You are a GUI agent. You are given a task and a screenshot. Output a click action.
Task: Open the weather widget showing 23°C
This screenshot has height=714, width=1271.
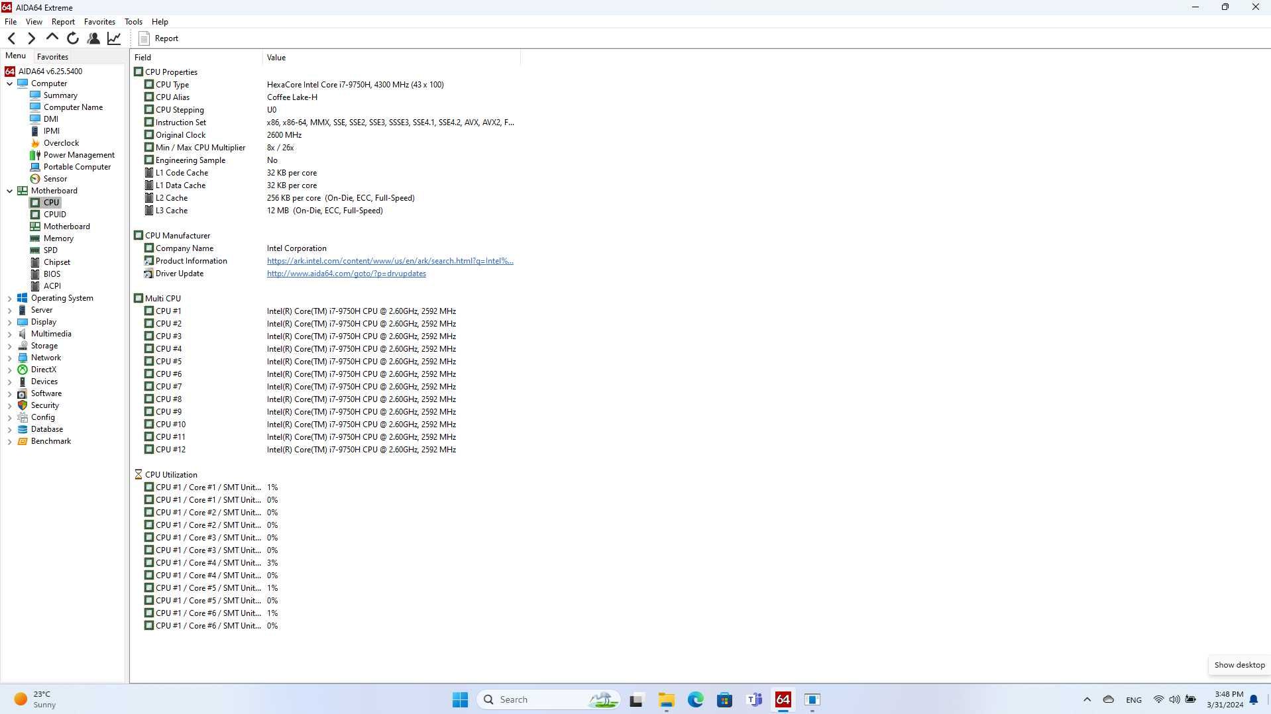34,699
